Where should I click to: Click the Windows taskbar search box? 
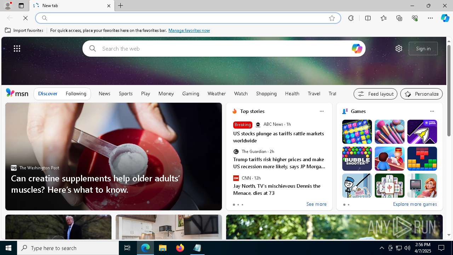68,248
